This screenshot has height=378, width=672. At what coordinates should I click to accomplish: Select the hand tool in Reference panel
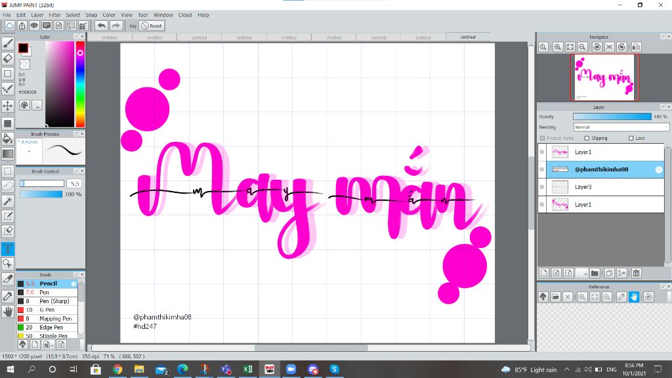point(634,297)
